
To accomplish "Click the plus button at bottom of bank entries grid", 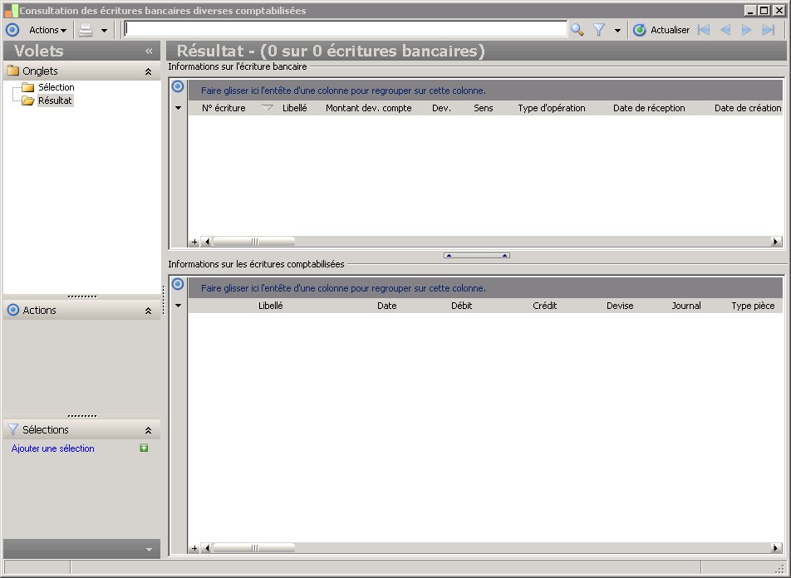I will pyautogui.click(x=194, y=242).
